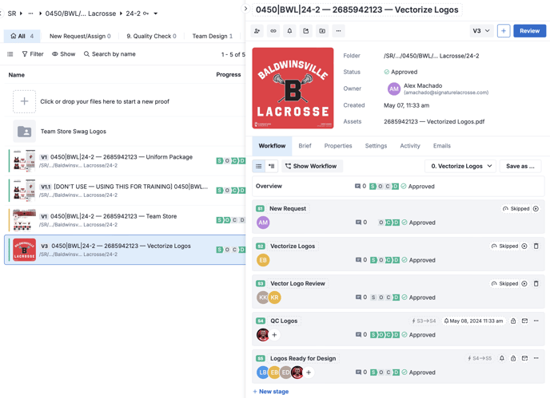This screenshot has height=398, width=550.
Task: Click the blue Review button
Action: click(529, 31)
